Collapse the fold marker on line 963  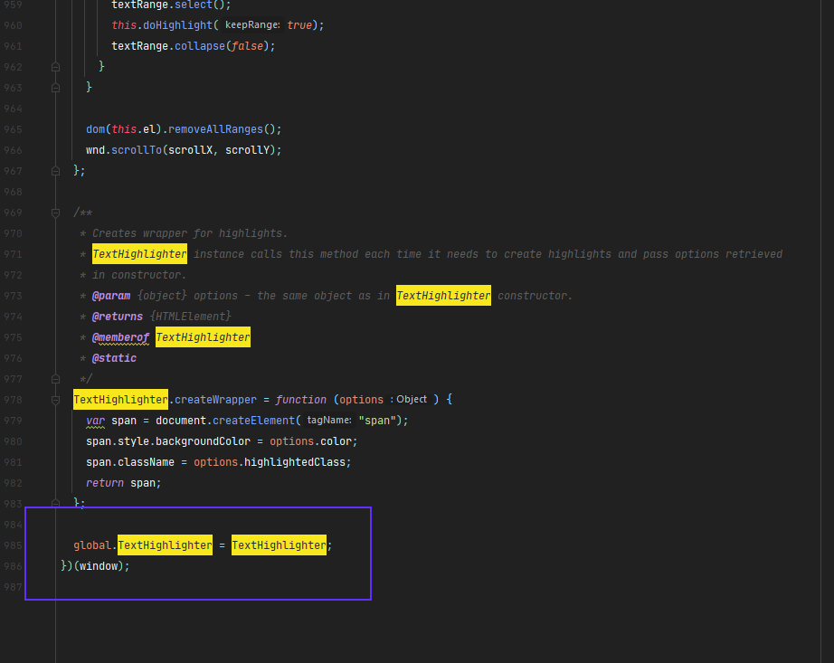coord(55,88)
